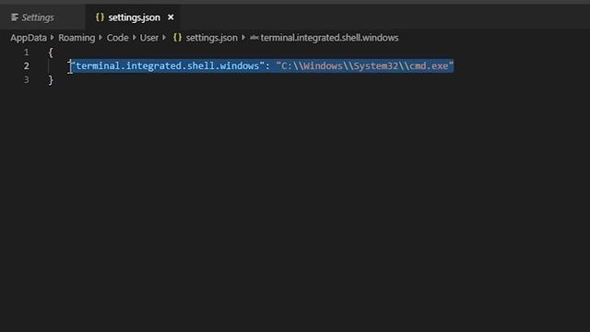
Task: Click the JSON braces icon on settings.json tab
Action: pos(100,17)
